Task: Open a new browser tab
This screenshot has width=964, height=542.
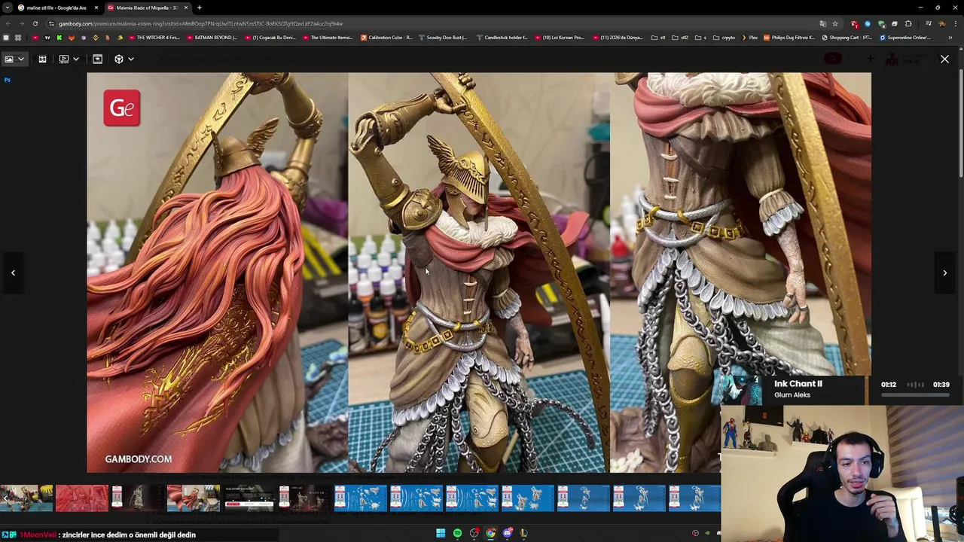Action: click(200, 8)
